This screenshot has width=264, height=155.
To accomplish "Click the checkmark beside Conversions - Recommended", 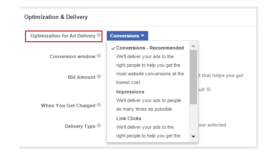I will (113, 48).
